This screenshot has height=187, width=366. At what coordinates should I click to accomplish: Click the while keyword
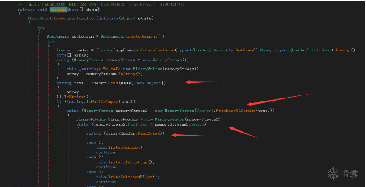[x=82, y=124]
